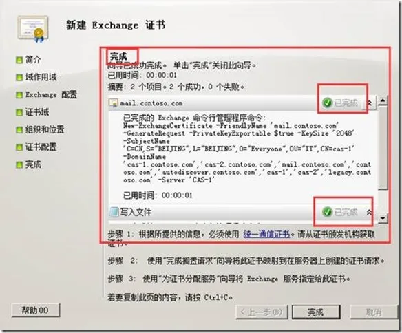Image resolution: width=402 pixels, height=333 pixels.
Task: Click the 完成 button to close wizard
Action: (x=316, y=312)
